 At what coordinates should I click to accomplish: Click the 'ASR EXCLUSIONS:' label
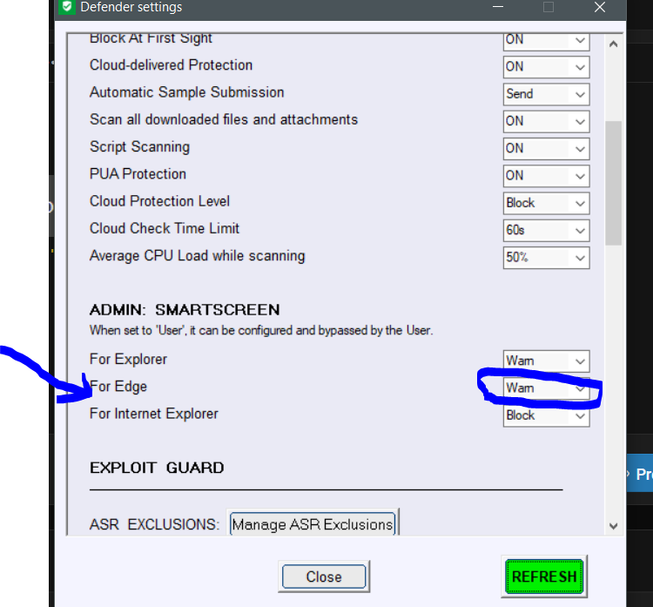click(x=154, y=524)
